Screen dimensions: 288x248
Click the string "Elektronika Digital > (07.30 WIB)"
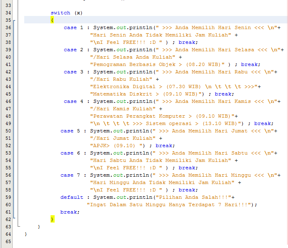coord(174,87)
